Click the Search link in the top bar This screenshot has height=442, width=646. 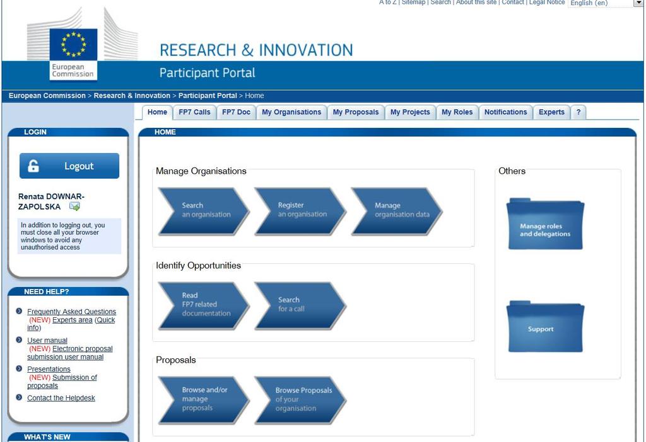(441, 3)
